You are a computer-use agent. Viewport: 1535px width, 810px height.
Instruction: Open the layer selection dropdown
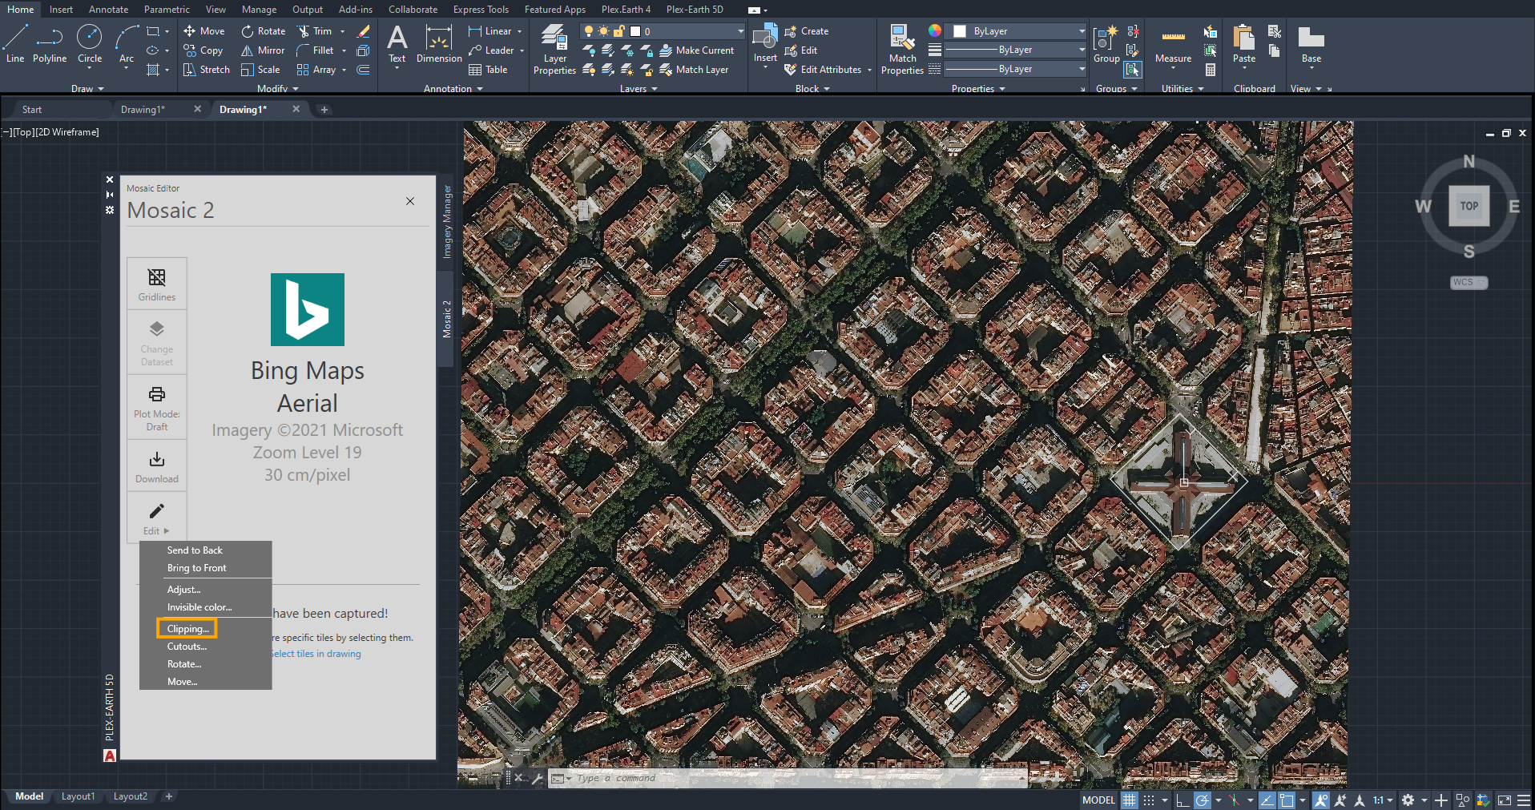pyautogui.click(x=663, y=31)
